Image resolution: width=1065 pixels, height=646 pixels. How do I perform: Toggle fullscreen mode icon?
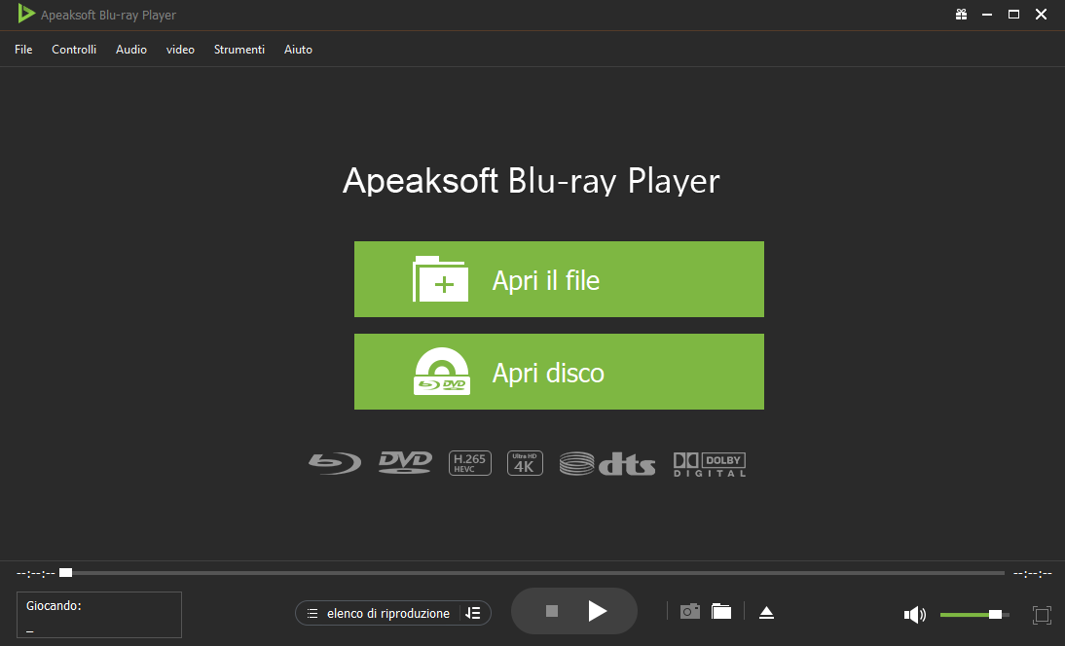(1042, 615)
